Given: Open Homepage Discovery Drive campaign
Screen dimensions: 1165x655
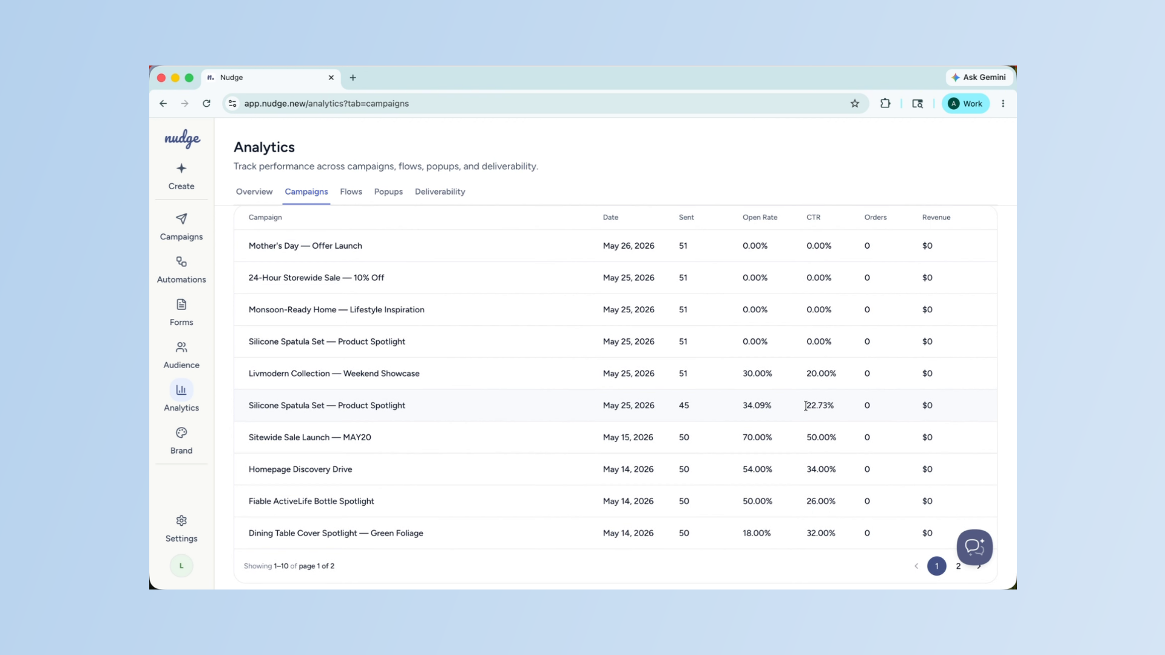Looking at the screenshot, I should pyautogui.click(x=615, y=469).
